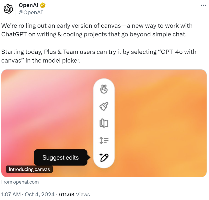Click the add emojis hand icon

click(x=104, y=89)
